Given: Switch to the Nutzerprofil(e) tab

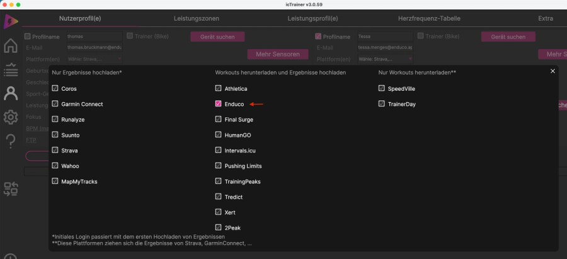Looking at the screenshot, I should pyautogui.click(x=80, y=18).
